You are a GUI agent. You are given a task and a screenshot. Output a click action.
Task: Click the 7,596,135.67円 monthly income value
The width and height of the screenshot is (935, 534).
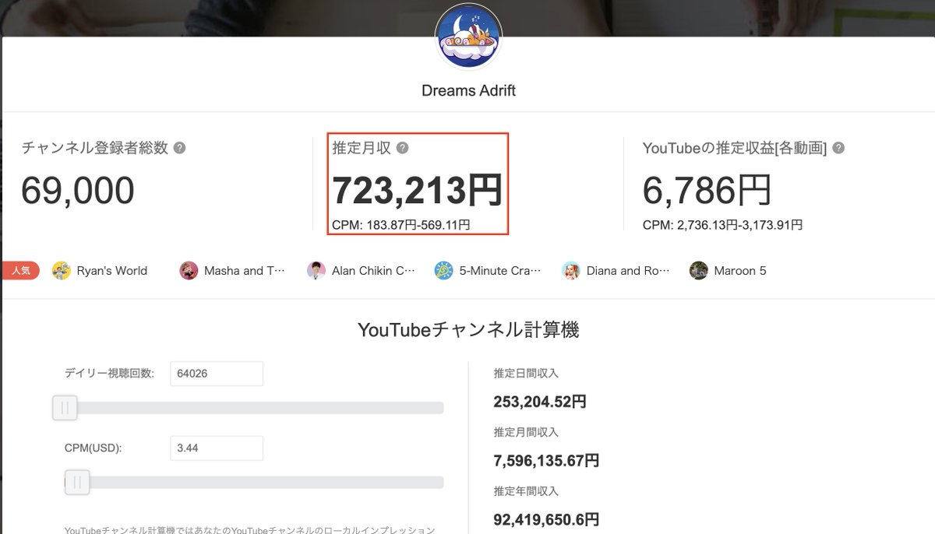(x=546, y=461)
